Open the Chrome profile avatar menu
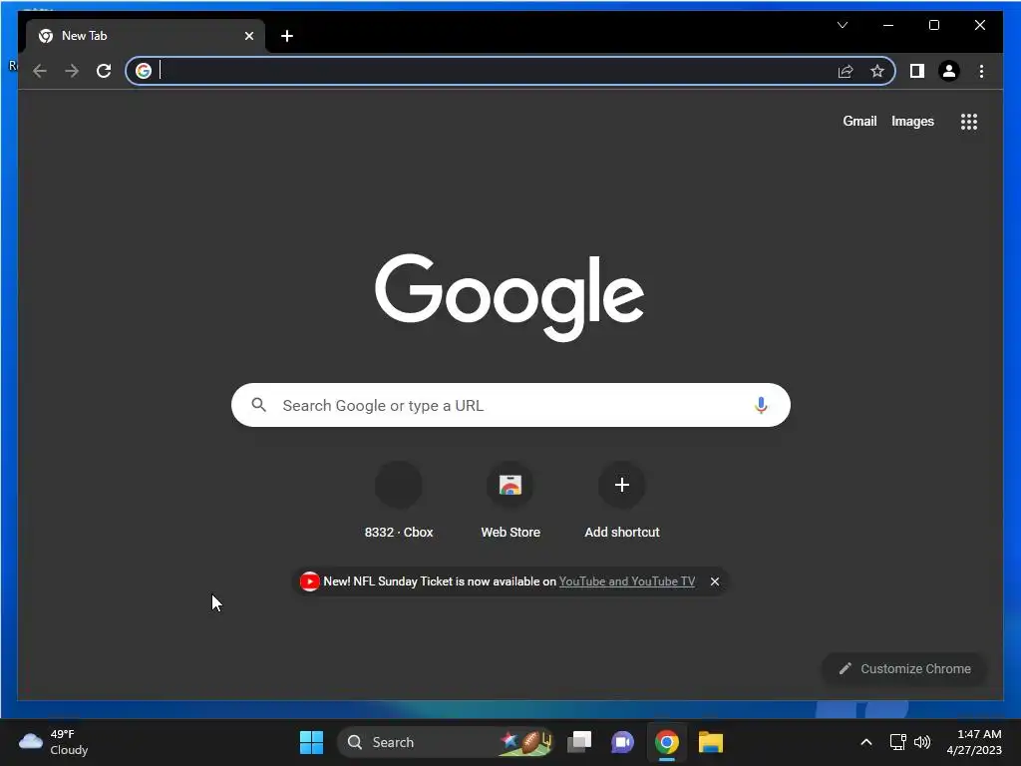Screen dimensions: 1021x766 tap(949, 71)
